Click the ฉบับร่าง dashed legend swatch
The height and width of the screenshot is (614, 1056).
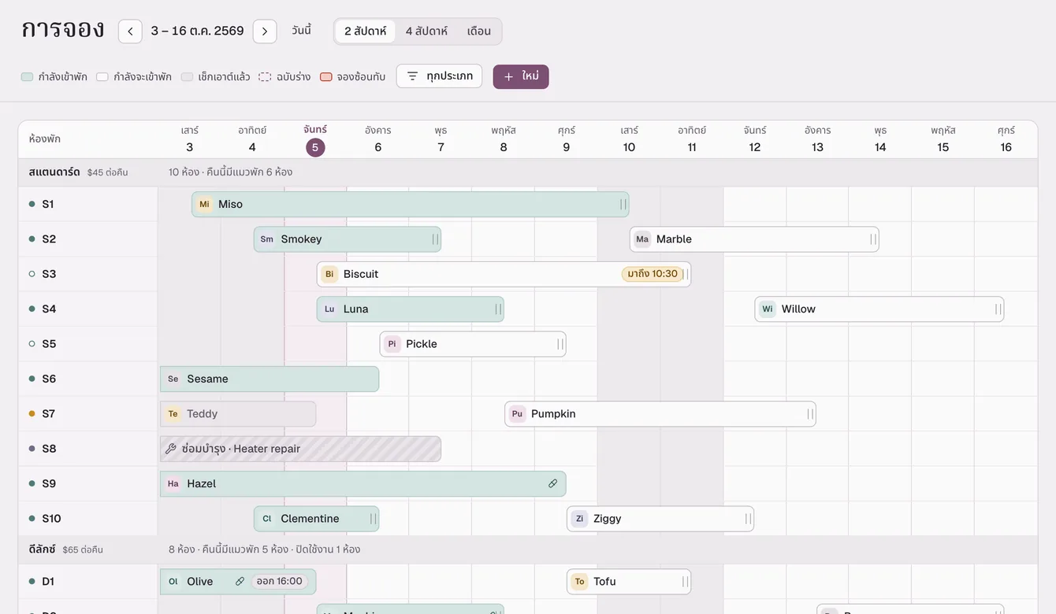point(265,77)
